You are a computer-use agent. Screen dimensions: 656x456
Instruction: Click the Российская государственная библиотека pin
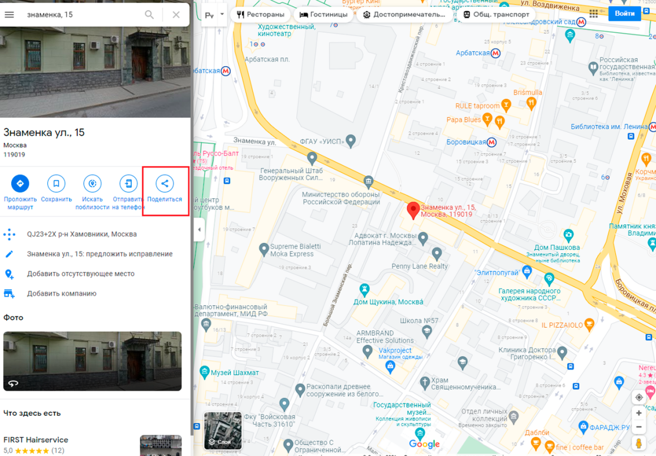(593, 68)
